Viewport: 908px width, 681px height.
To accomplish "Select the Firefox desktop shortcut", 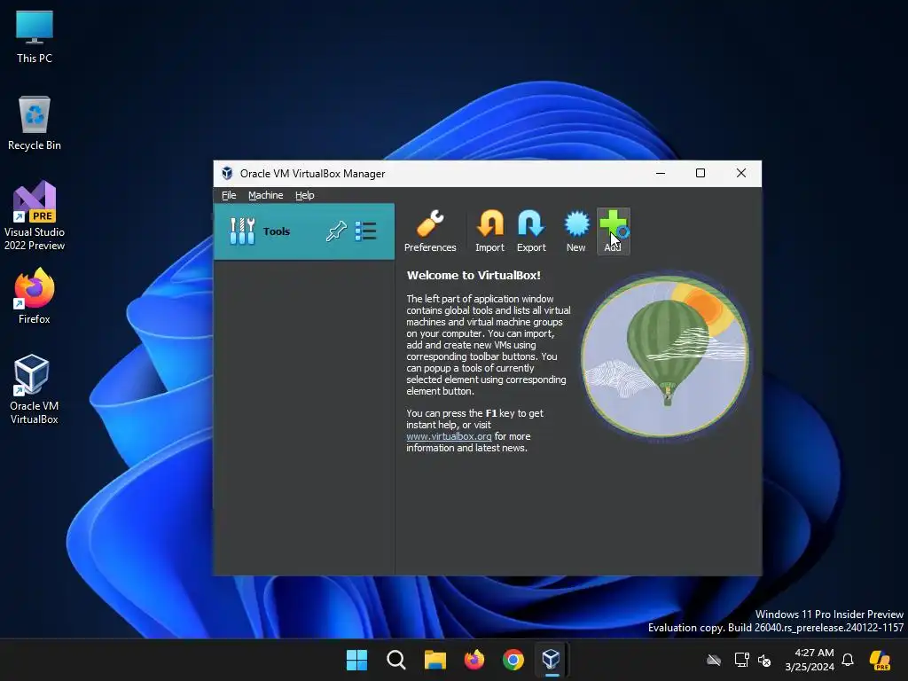I will tap(35, 296).
